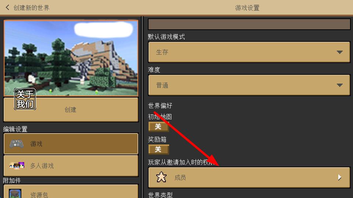This screenshot has width=353, height=198.
Task: Click the 创建新的世界 title text
Action: tap(31, 8)
